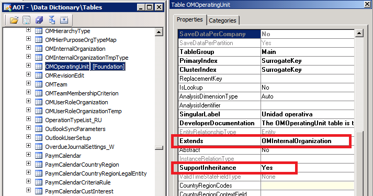The image size is (373, 196).
Task: Click table icon next to OMHierarchyType
Action: pyautogui.click(x=39, y=31)
